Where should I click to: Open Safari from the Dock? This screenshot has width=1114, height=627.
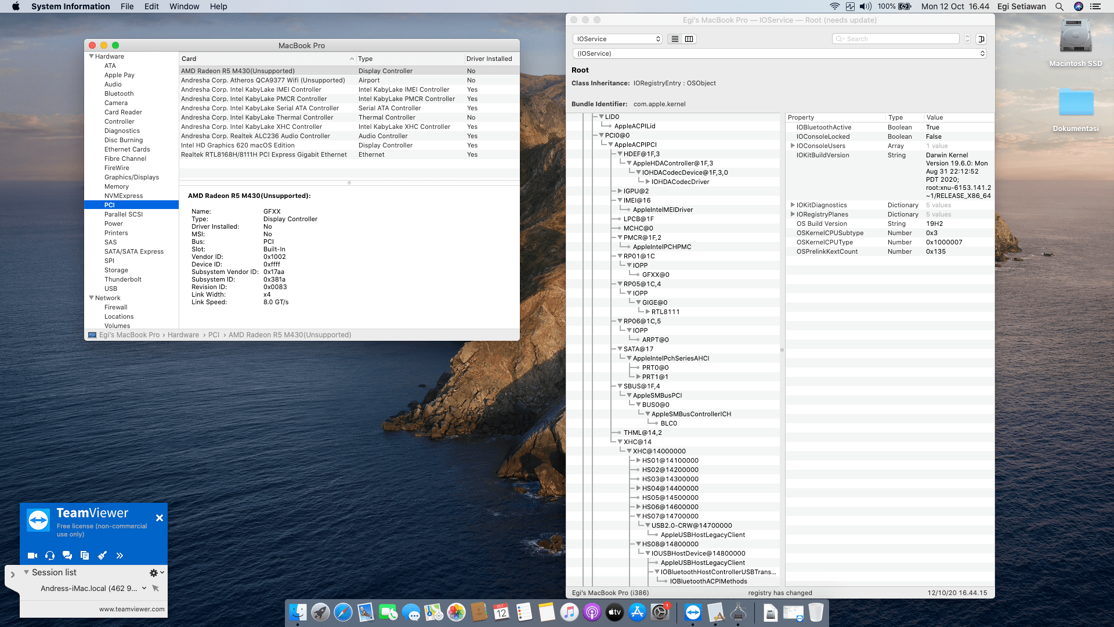point(343,612)
